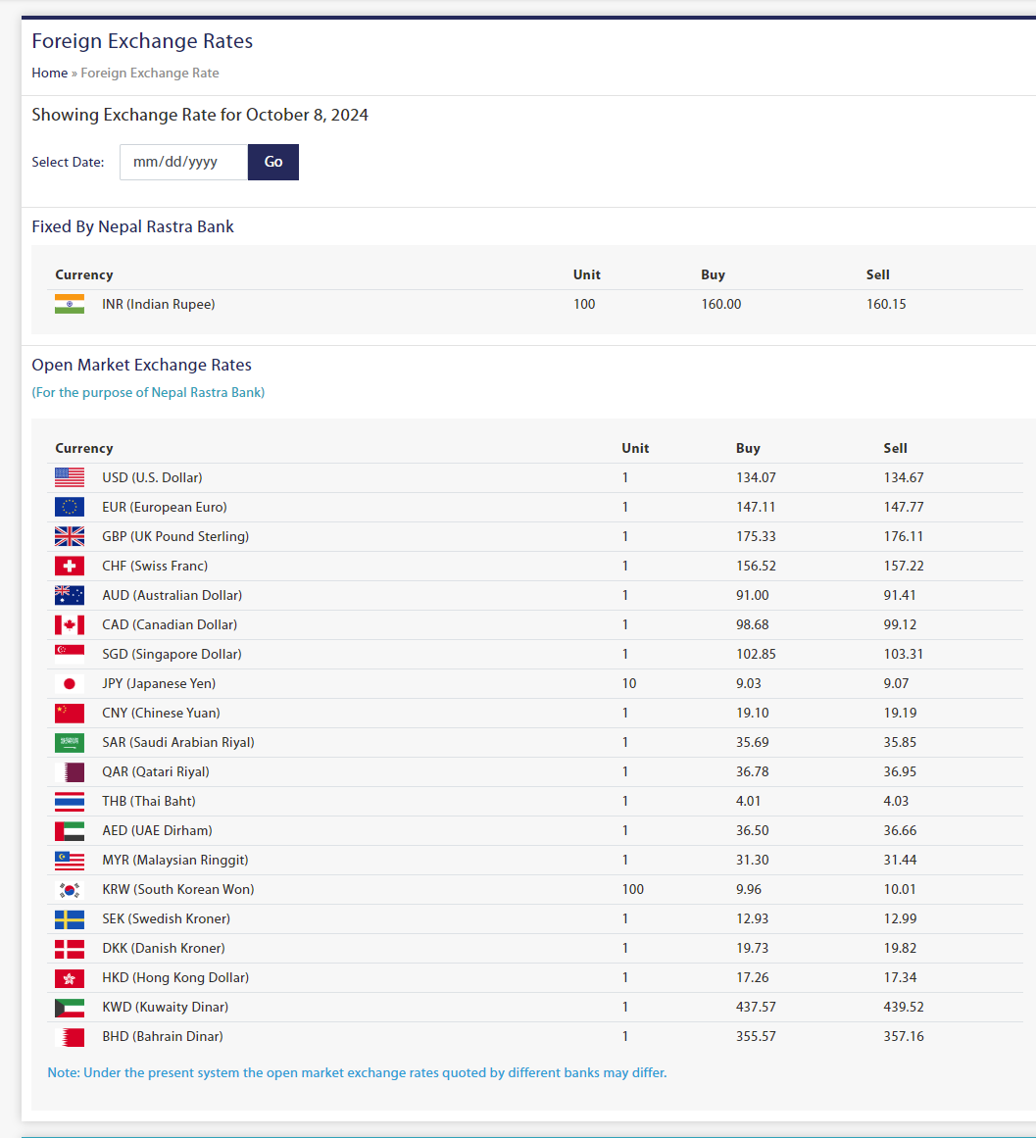1036x1138 pixels.
Task: Select the THB buy rate 4.01
Action: click(x=749, y=801)
